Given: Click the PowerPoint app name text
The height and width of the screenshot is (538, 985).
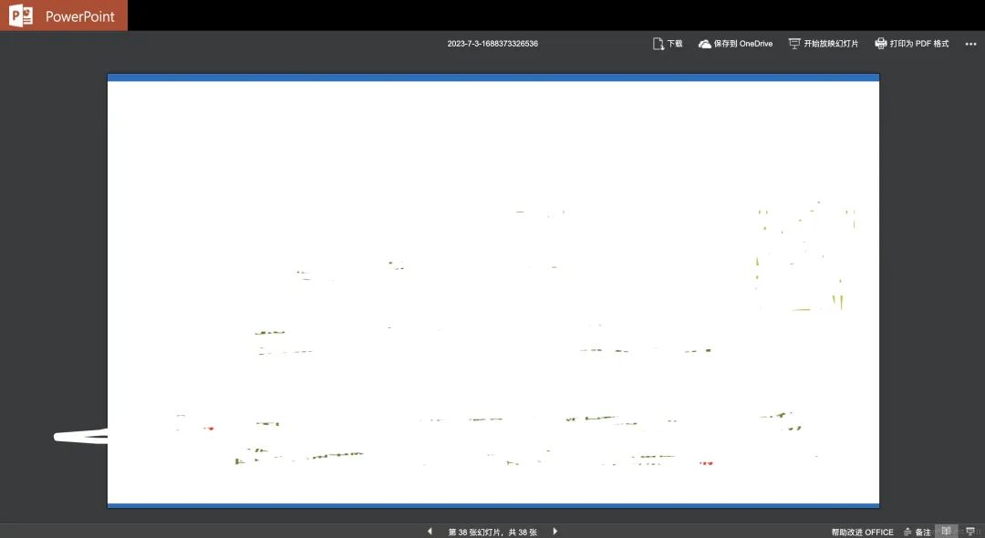Looking at the screenshot, I should 79,16.
